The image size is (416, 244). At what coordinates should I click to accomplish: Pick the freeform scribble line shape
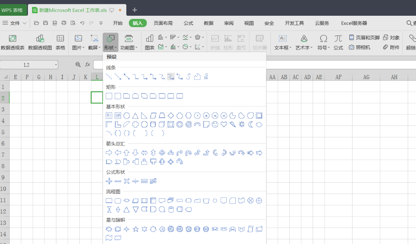click(206, 77)
